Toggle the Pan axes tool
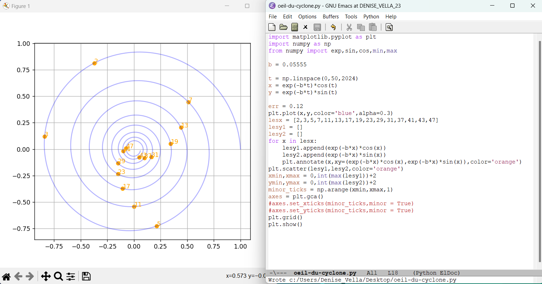Image resolution: width=542 pixels, height=284 pixels. click(46, 276)
